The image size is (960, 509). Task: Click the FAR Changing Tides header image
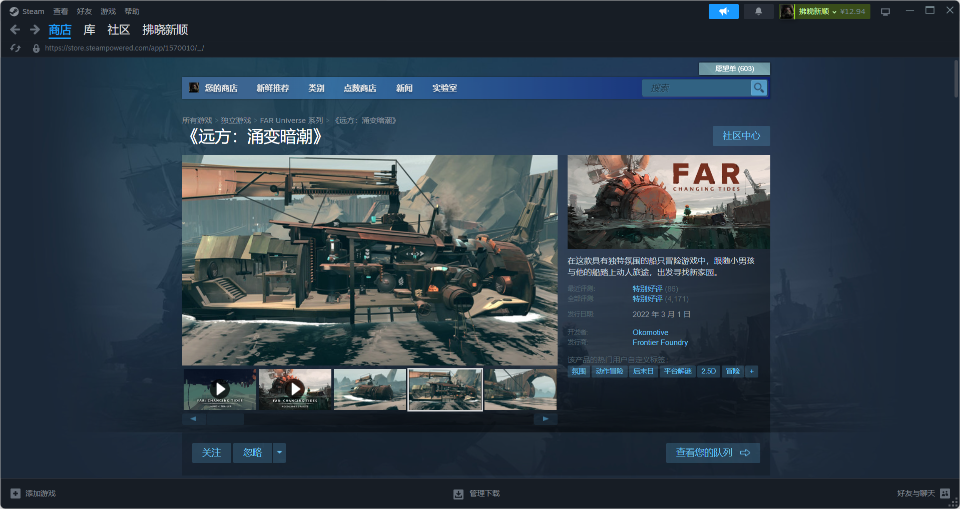pyautogui.click(x=669, y=202)
